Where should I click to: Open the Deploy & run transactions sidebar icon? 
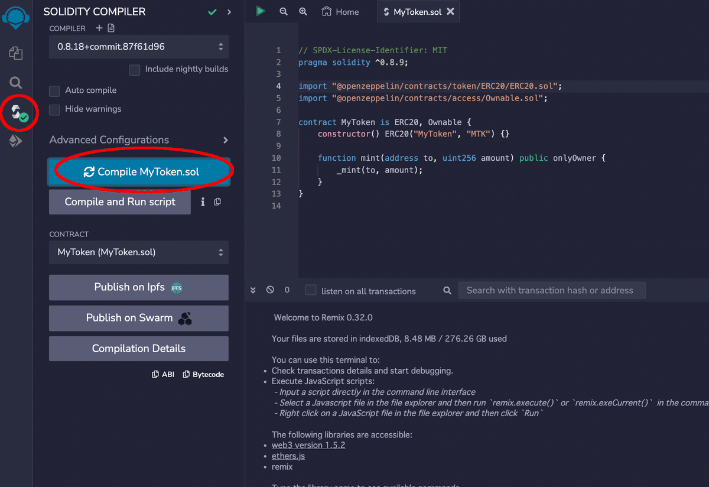point(16,141)
